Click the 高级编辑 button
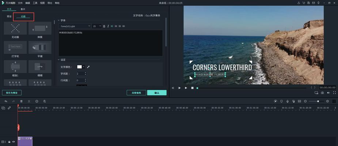Image resolution: width=338 pixels, height=146 pixels. (x=136, y=93)
